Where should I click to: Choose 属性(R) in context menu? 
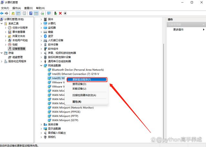point(87,102)
